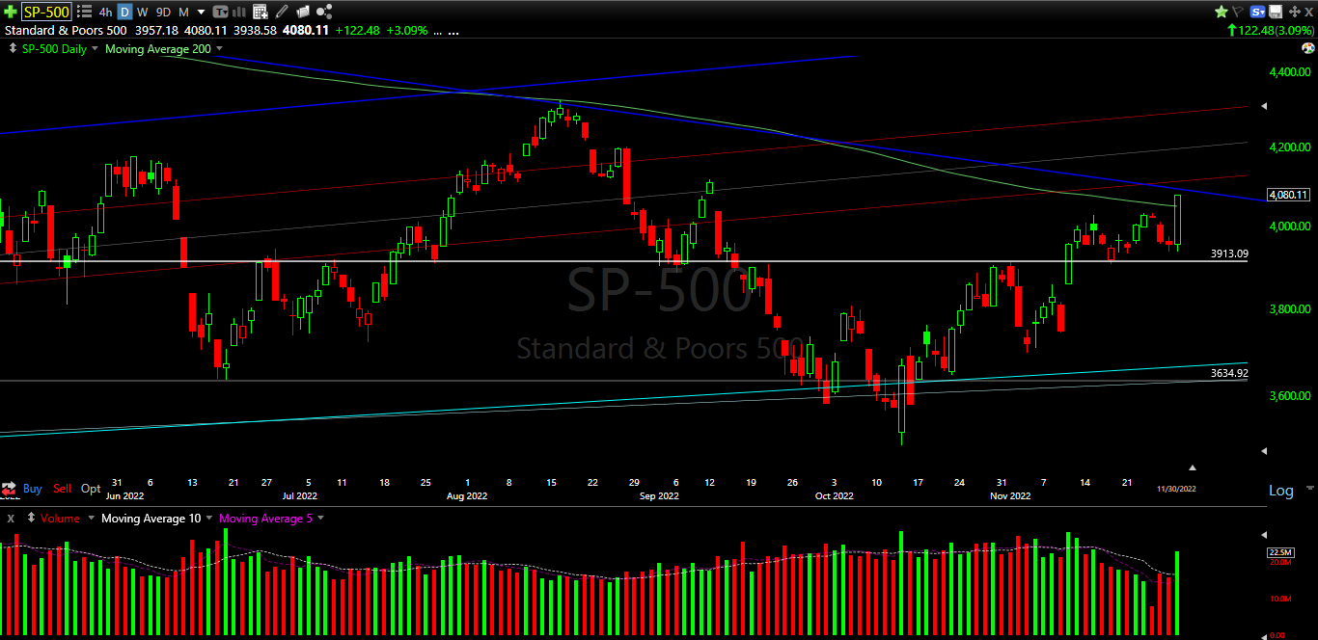Expand the Moving Average 10 dropdown arrow
The height and width of the screenshot is (640, 1318).
(x=210, y=519)
